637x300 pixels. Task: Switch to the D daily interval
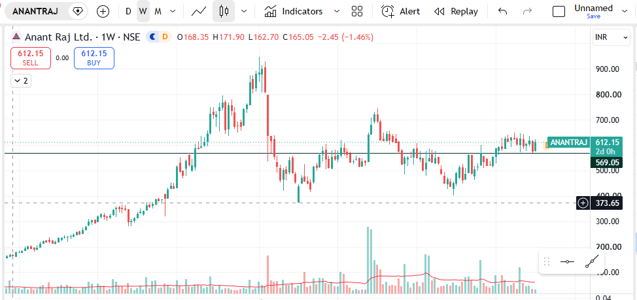pyautogui.click(x=128, y=11)
